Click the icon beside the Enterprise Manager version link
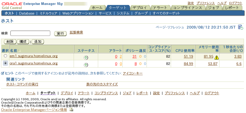Screen dimensions: 246x113 (x=71, y=110)
